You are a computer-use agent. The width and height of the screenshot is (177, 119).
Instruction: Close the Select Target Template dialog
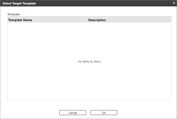[173, 3]
